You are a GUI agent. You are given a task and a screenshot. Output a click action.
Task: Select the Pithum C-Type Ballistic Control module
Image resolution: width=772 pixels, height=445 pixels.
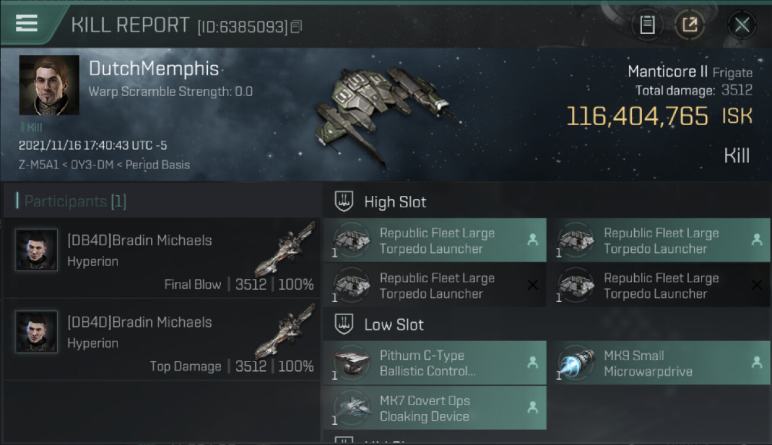pos(435,363)
